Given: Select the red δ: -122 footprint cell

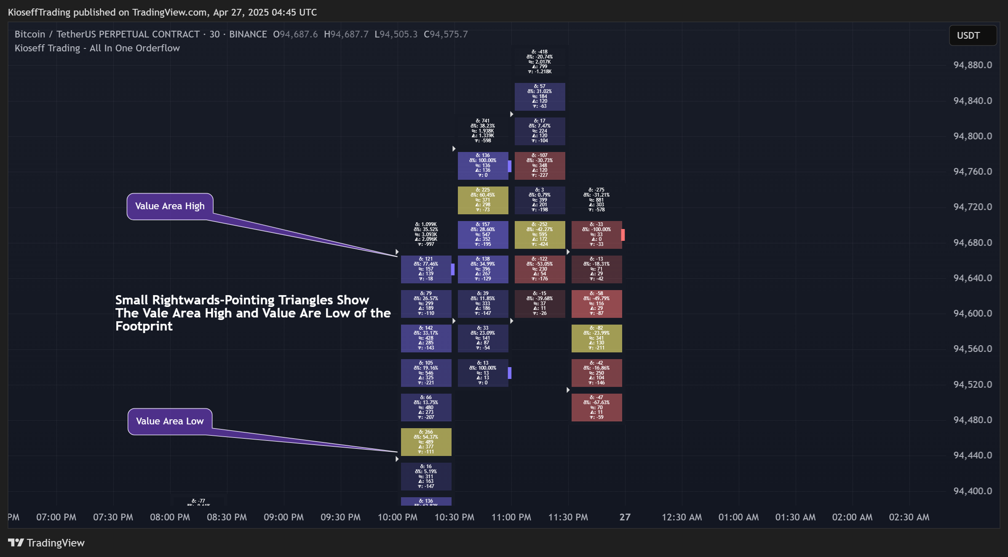Looking at the screenshot, I should click(540, 269).
